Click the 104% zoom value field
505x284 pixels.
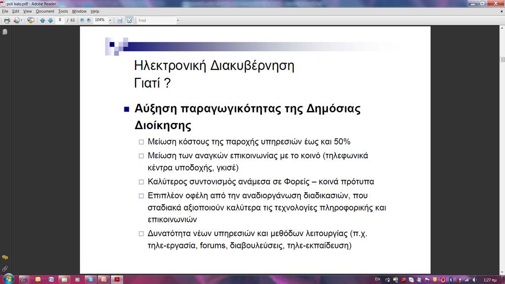pyautogui.click(x=100, y=20)
